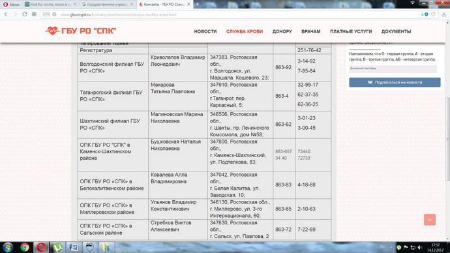Open the ДОКУМЕНТЫ menu item
Viewport: 450px width, 253px height.
point(396,31)
